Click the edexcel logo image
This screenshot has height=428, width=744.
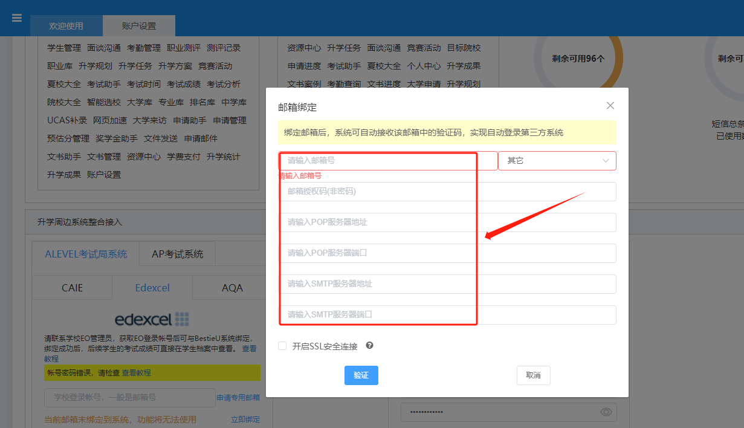click(152, 319)
